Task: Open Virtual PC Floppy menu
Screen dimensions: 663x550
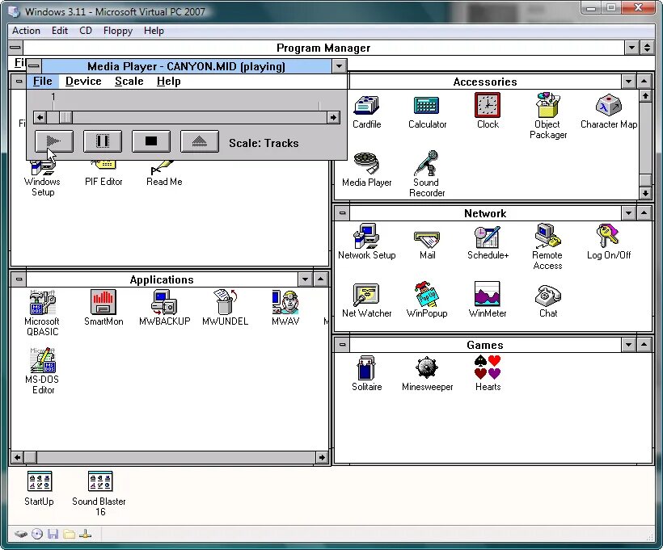Action: pyautogui.click(x=118, y=31)
